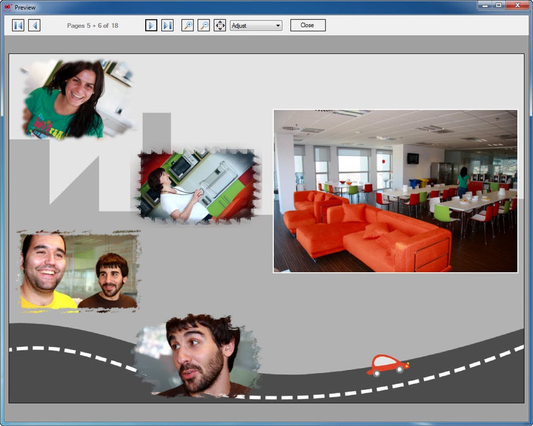The image size is (533, 426).
Task: Close the preview with the Close button
Action: 308,25
